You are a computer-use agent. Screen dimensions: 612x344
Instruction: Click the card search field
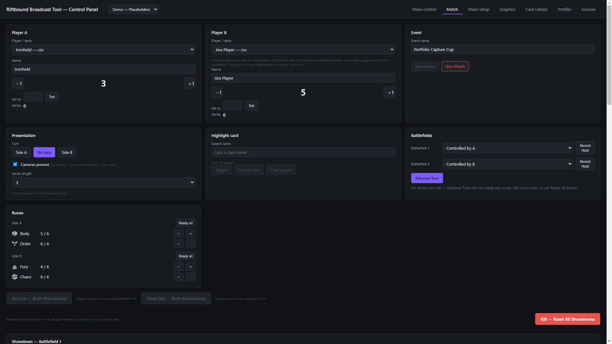point(303,152)
